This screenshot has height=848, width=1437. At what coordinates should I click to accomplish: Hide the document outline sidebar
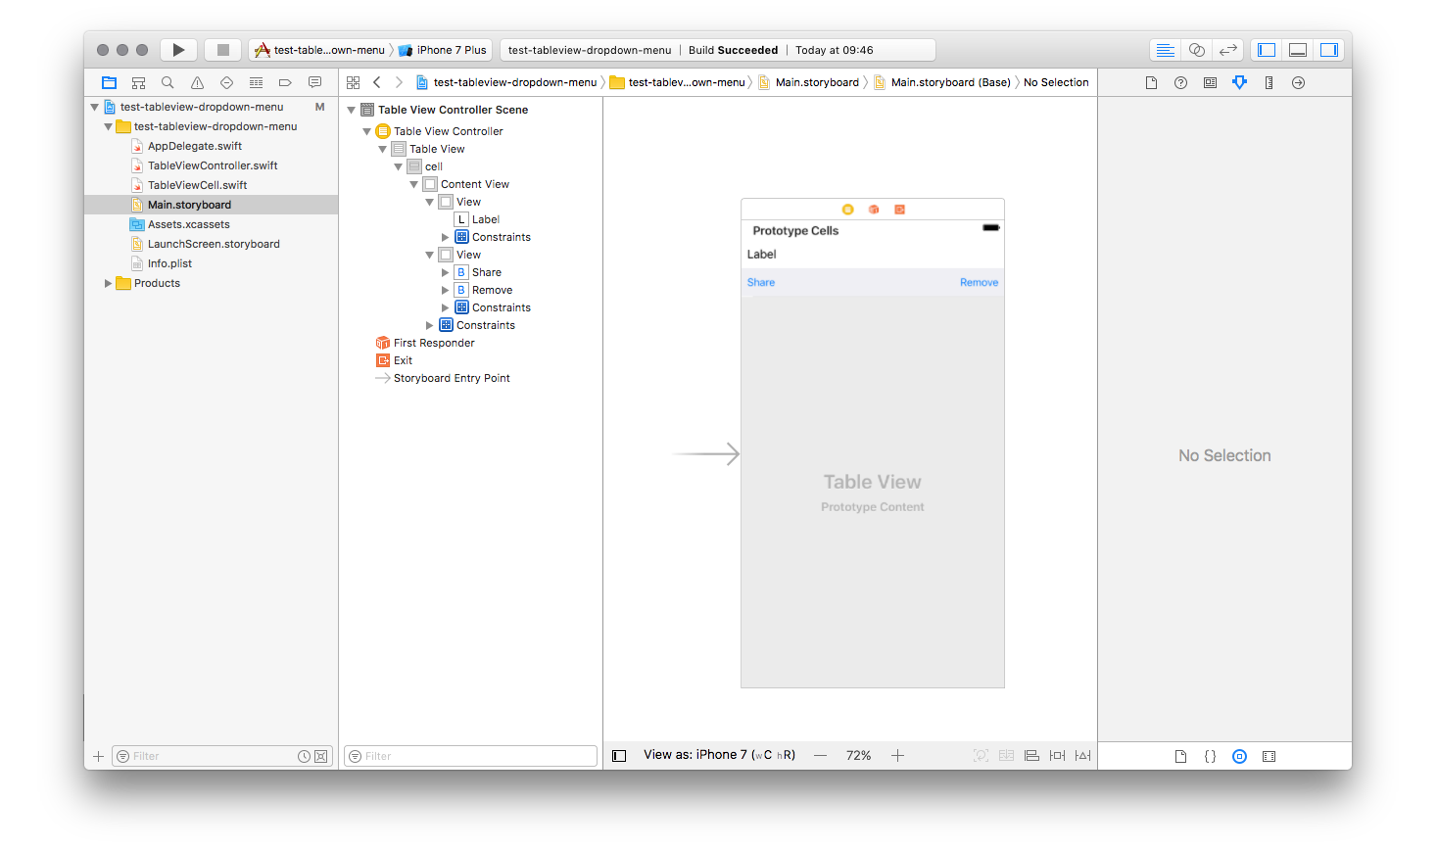point(619,756)
